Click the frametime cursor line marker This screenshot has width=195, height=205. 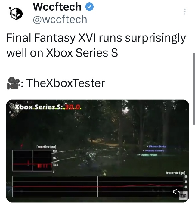click(x=32, y=160)
